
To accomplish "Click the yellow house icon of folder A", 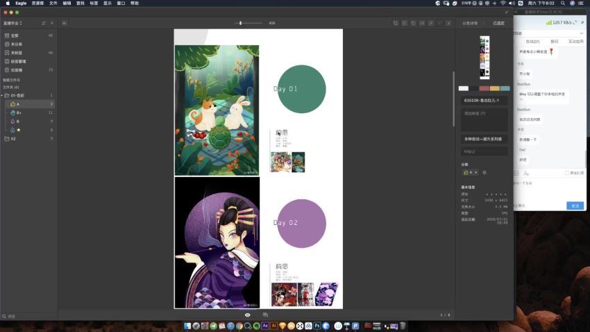I will point(12,104).
